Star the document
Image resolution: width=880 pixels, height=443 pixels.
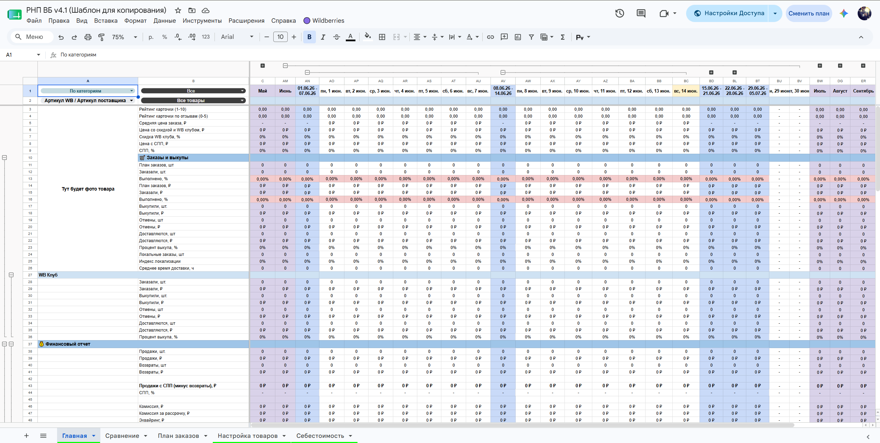pyautogui.click(x=178, y=10)
